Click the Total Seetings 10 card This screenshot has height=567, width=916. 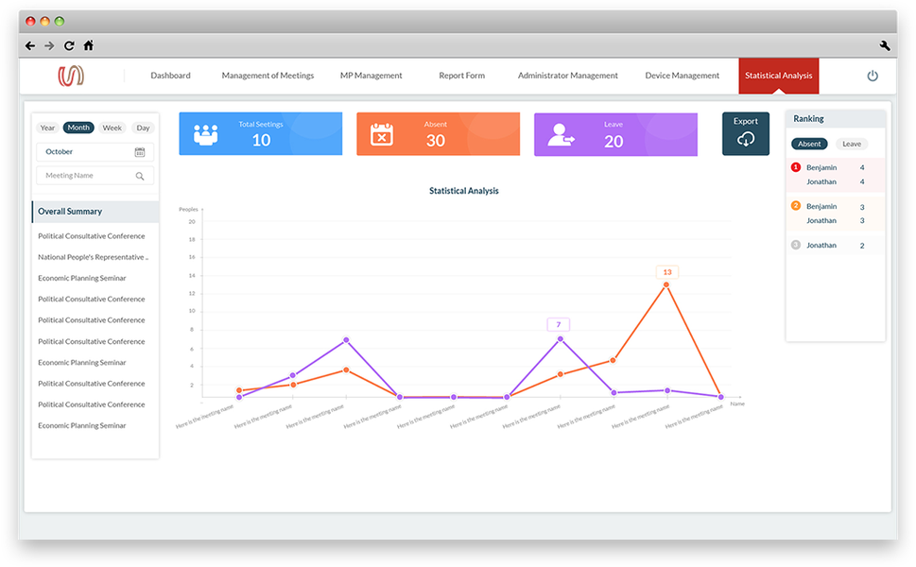pos(261,134)
